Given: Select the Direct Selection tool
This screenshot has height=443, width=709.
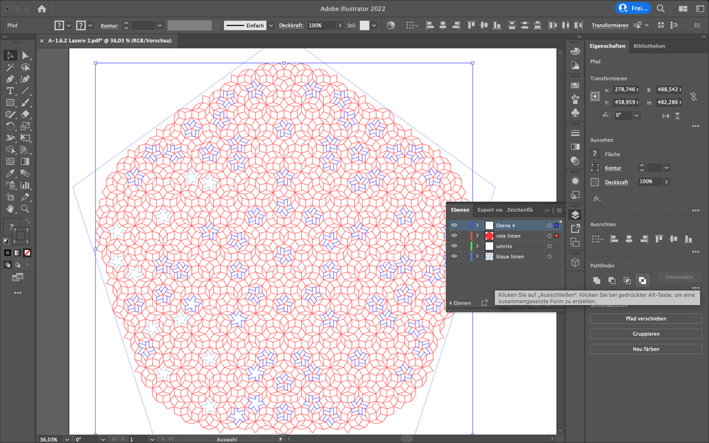Looking at the screenshot, I should [x=26, y=55].
